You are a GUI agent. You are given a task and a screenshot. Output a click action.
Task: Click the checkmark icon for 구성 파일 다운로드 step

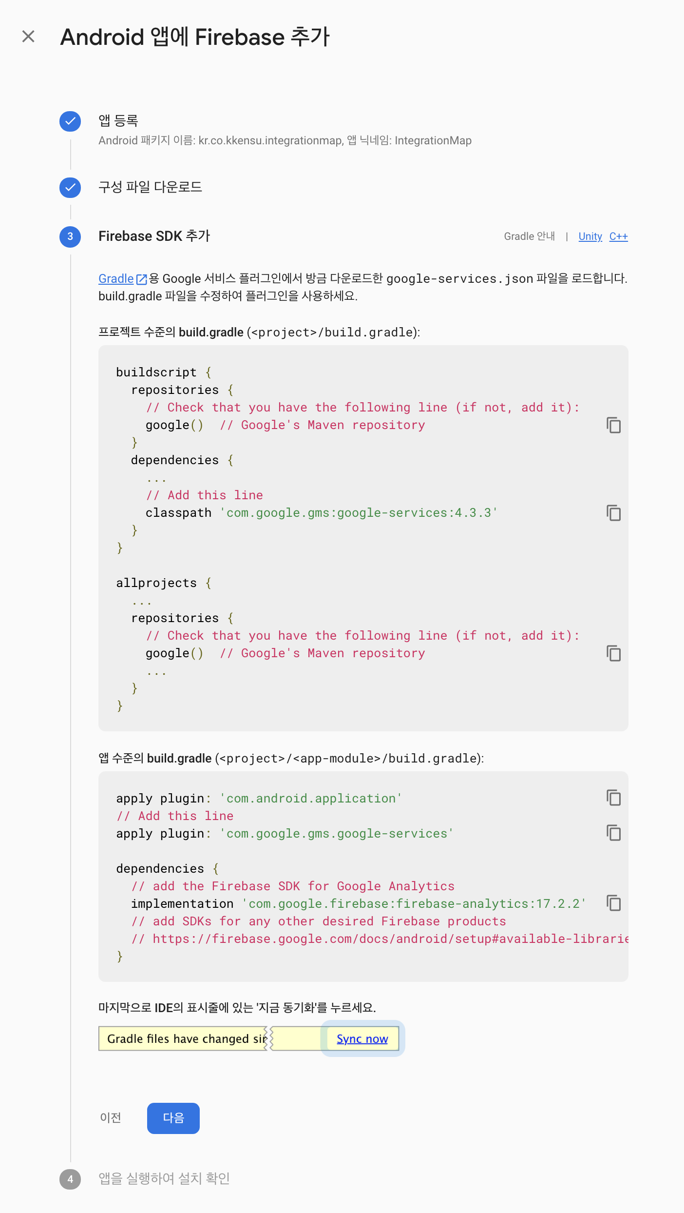(x=70, y=188)
